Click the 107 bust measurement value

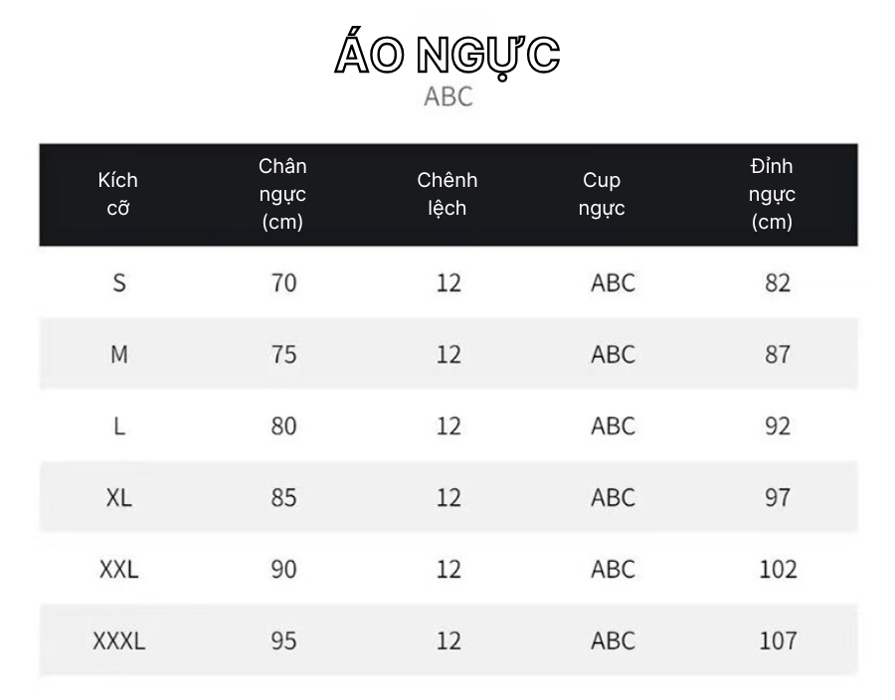click(778, 640)
